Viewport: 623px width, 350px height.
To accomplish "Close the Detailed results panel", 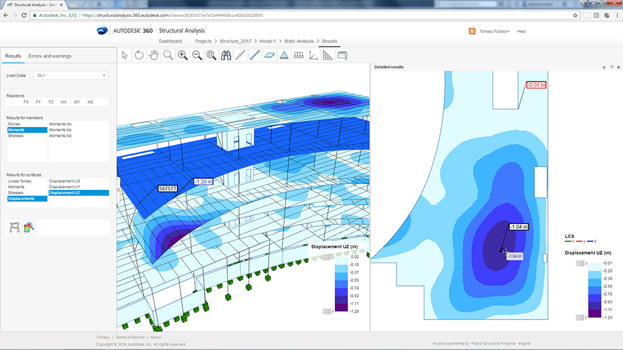I will coord(617,67).
